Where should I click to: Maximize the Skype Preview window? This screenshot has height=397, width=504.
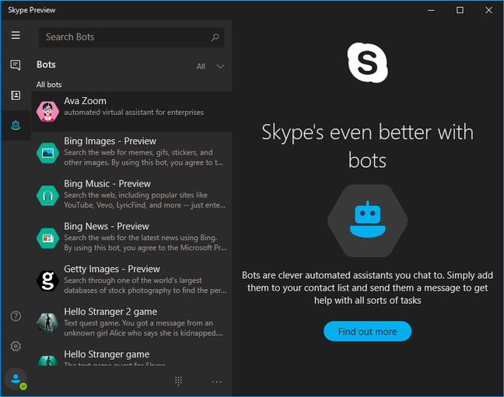(460, 10)
